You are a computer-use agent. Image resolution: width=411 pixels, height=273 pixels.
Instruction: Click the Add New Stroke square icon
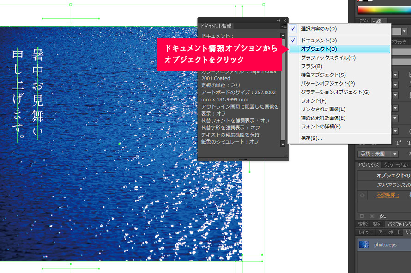tap(362, 216)
